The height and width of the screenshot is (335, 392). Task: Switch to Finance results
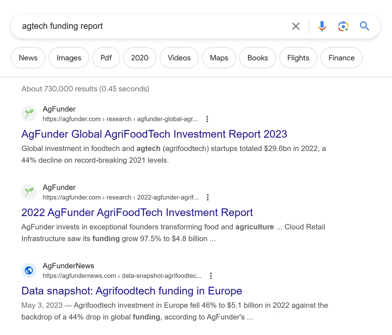pos(341,58)
